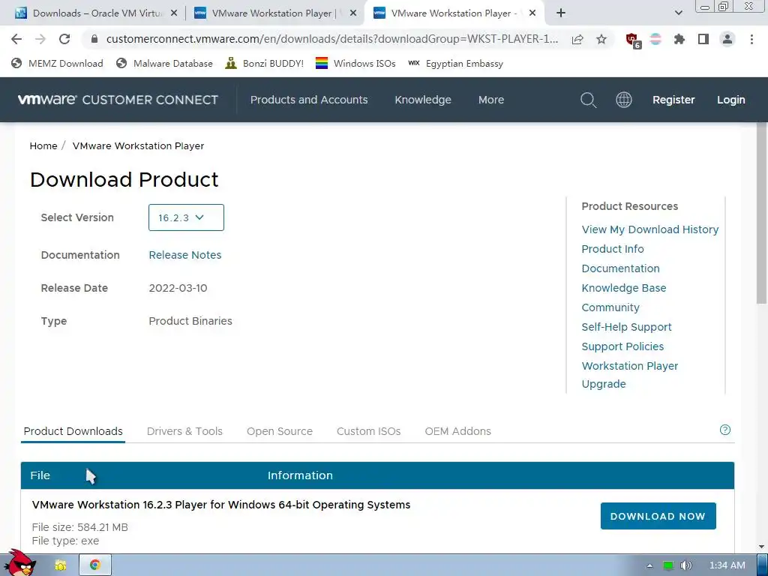Screen dimensions: 768x576
Task: Click the volume speaker tray icon
Action: pyautogui.click(x=686, y=565)
